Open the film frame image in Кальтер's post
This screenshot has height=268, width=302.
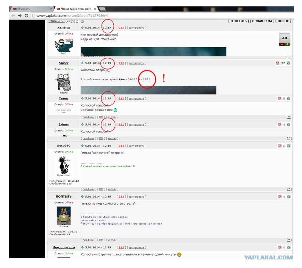pos(153,52)
